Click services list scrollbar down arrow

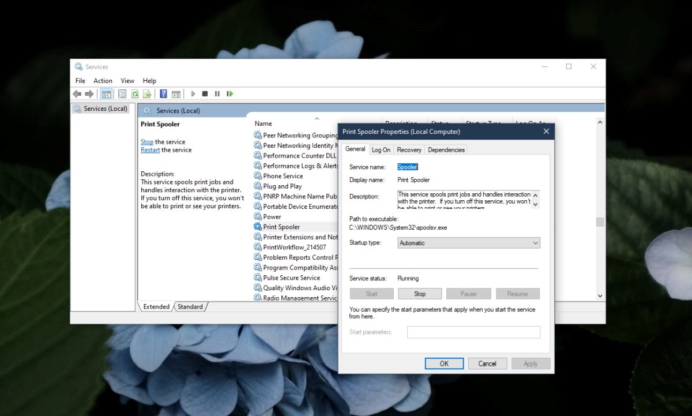600,295
